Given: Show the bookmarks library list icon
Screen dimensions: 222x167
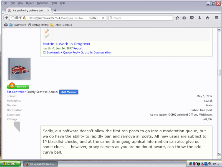Looking at the screenshot, I should [x=184, y=18].
